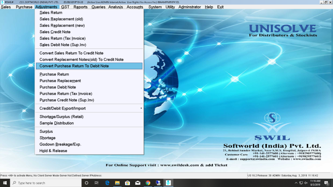Viewport: 333px width, 187px height.
Task: Launch Microsoft Edge from the taskbar
Action: (107, 183)
